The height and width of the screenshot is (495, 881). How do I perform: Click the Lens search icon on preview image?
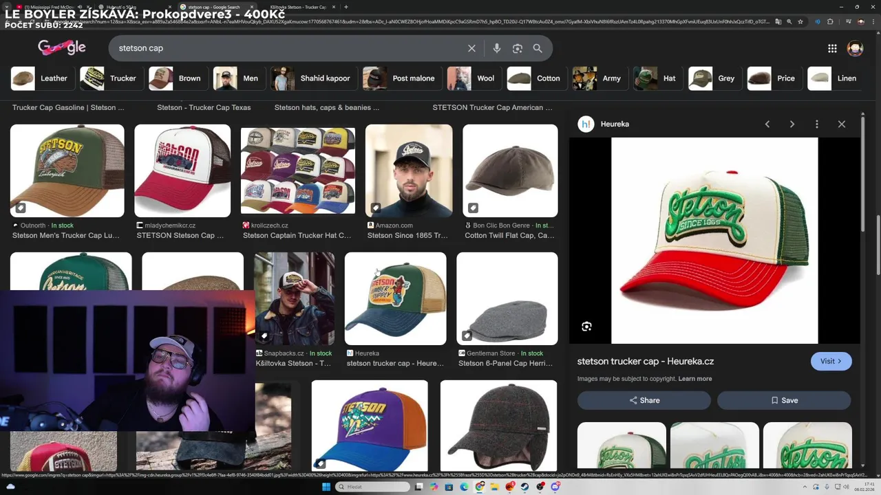coord(586,327)
